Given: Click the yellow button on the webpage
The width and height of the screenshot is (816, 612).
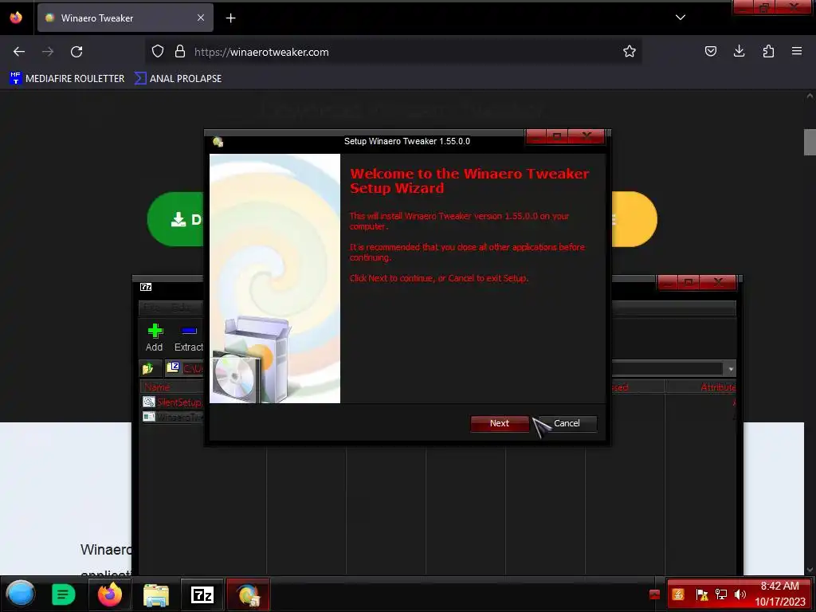Looking at the screenshot, I should pos(634,219).
